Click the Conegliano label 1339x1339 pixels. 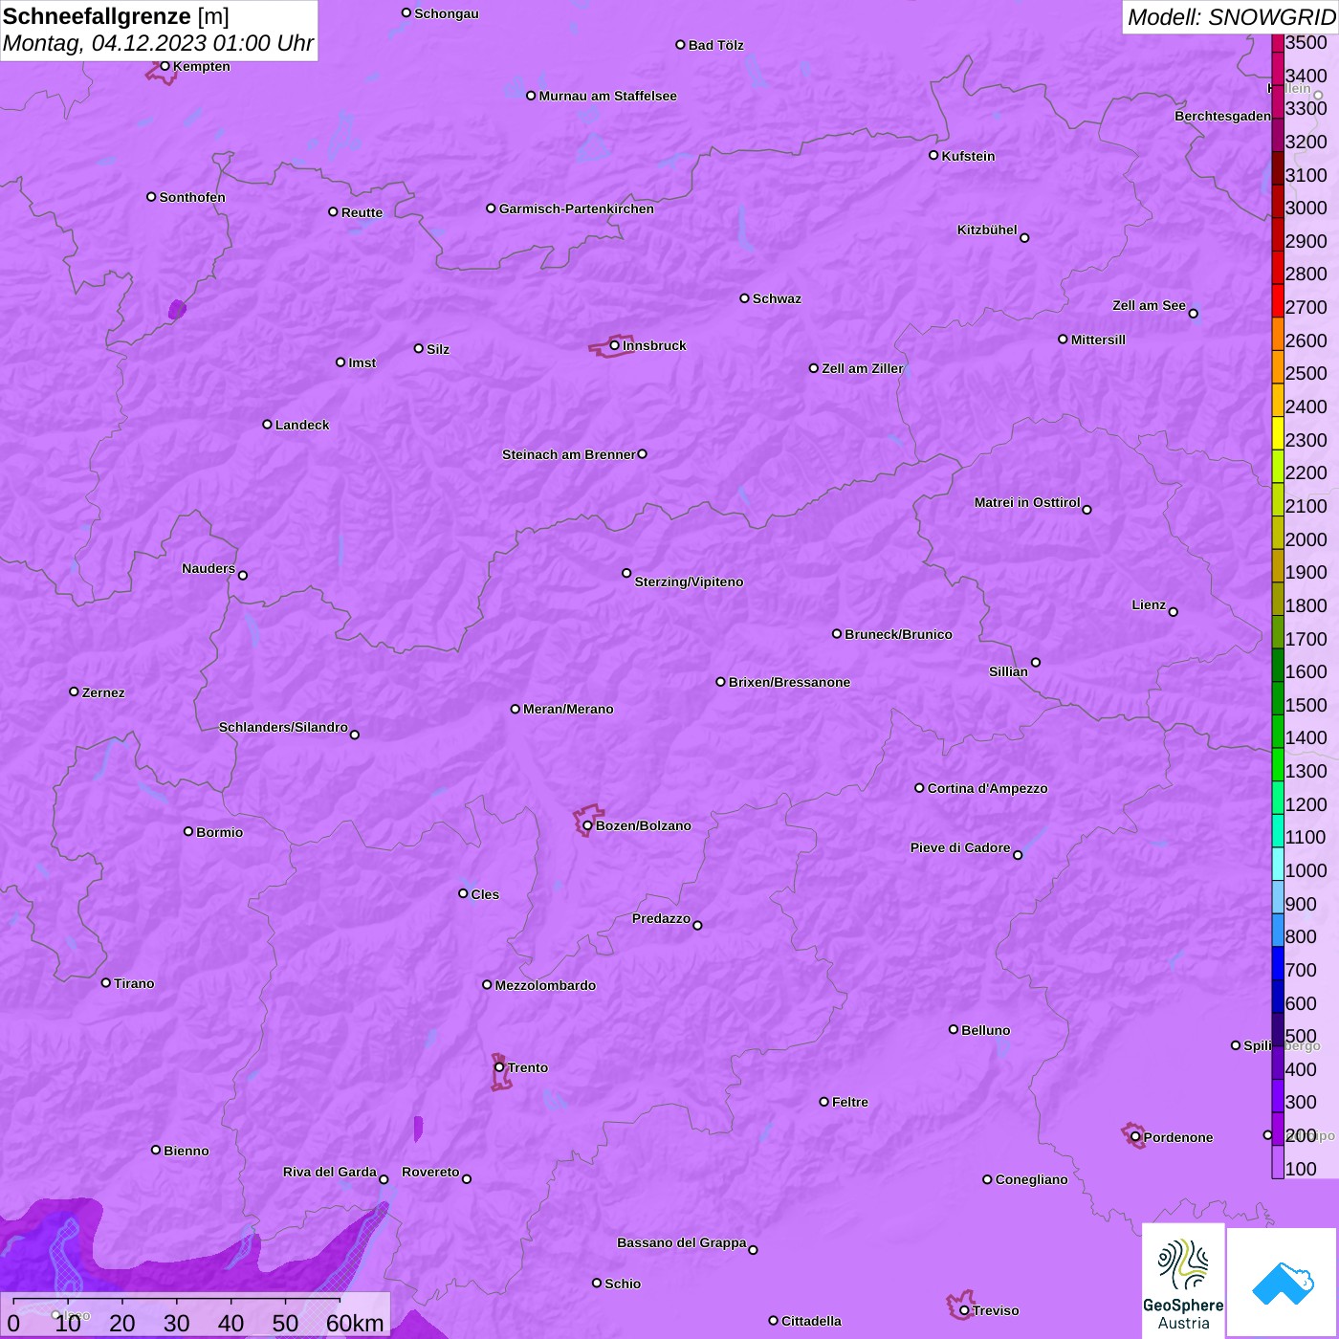[1031, 1179]
